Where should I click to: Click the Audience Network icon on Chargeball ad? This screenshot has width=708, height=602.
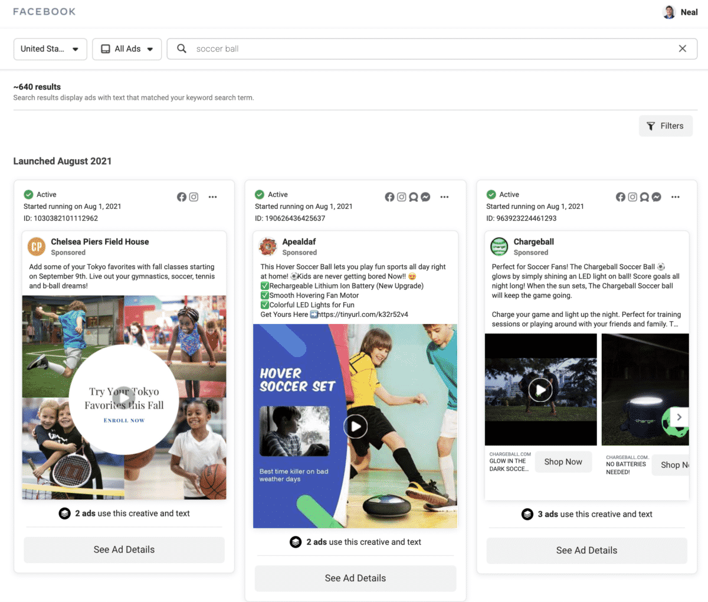645,197
